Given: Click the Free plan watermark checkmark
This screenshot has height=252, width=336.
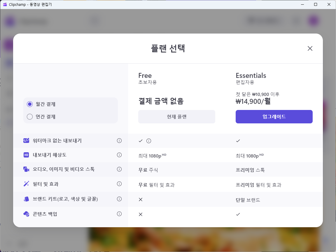Looking at the screenshot, I should click(x=141, y=141).
